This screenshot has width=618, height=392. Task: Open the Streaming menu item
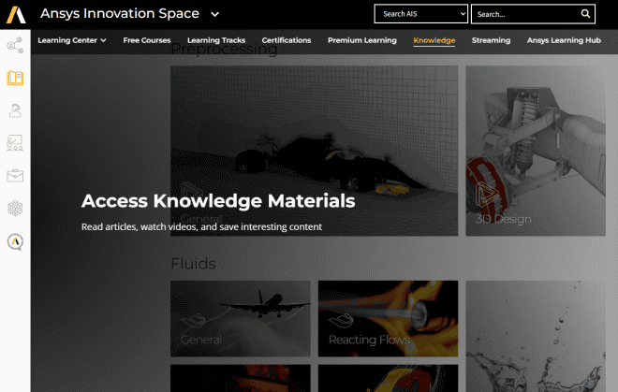point(491,40)
